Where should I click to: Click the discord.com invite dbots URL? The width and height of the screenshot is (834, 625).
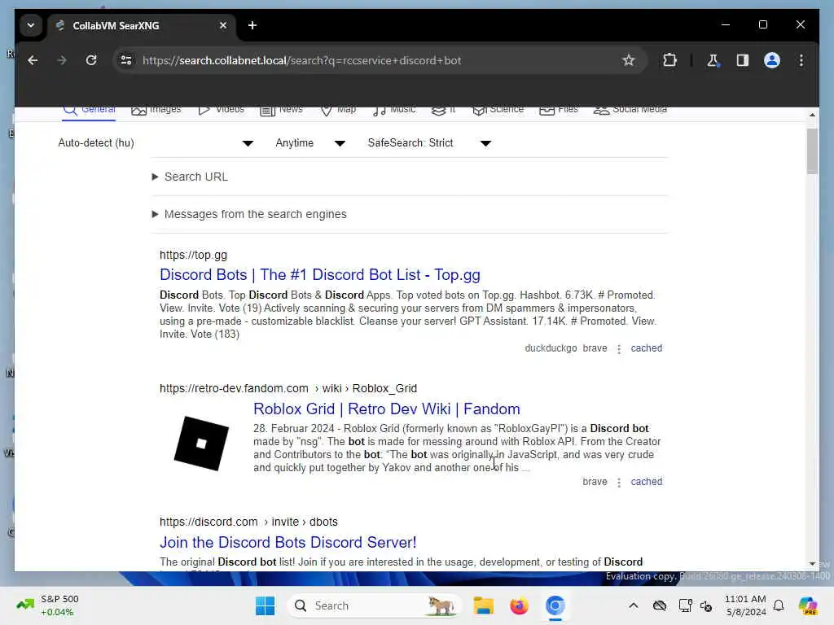tap(248, 522)
